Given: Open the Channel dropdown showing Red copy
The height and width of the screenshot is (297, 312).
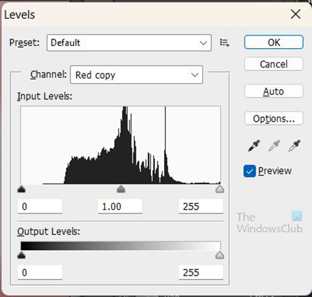Looking at the screenshot, I should click(x=137, y=75).
